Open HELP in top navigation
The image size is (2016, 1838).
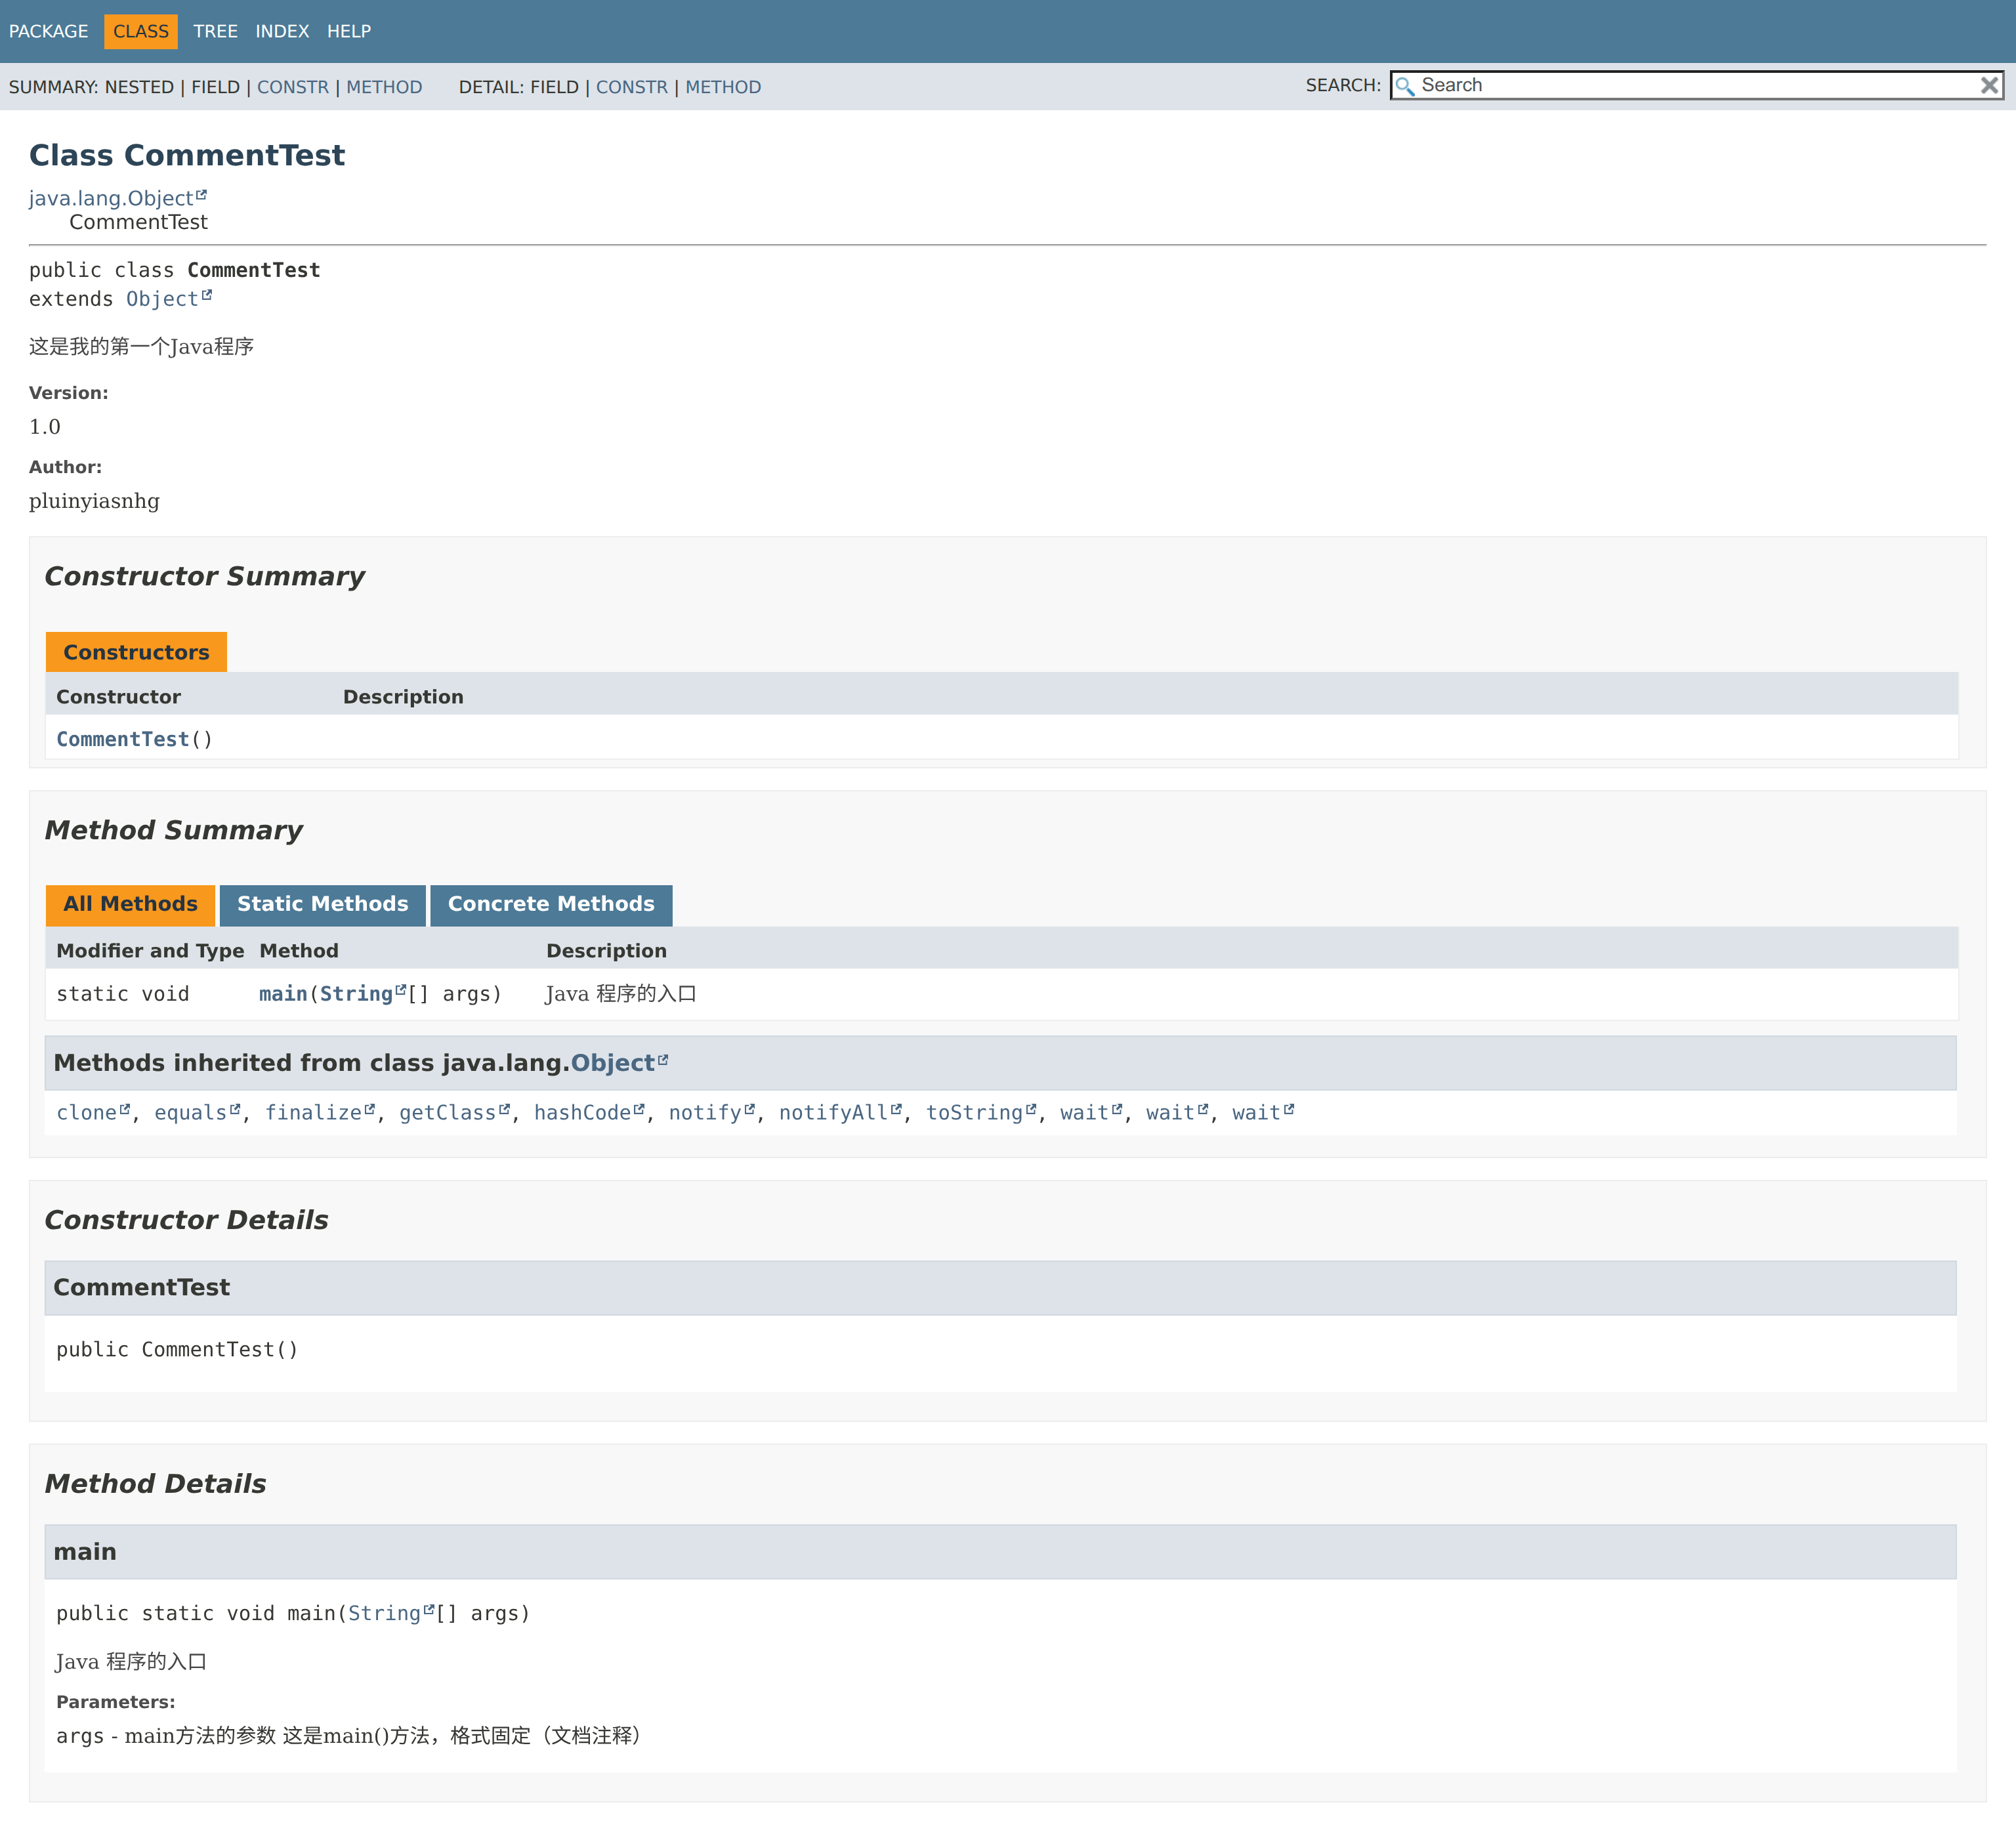coord(349,31)
